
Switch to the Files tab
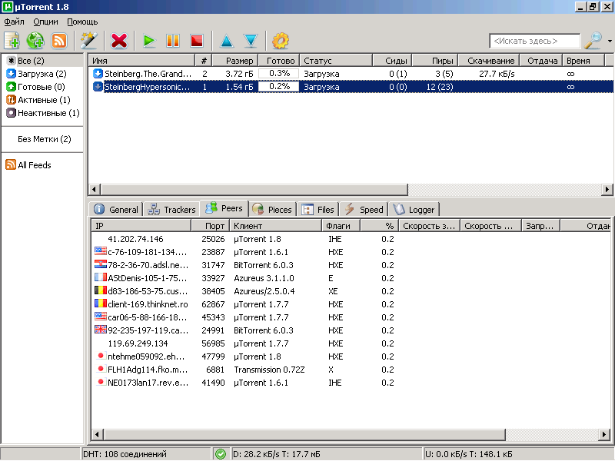[318, 209]
